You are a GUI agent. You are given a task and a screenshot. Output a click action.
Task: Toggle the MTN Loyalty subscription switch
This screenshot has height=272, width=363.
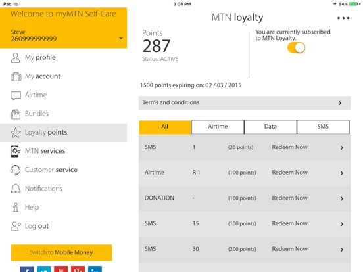click(296, 47)
